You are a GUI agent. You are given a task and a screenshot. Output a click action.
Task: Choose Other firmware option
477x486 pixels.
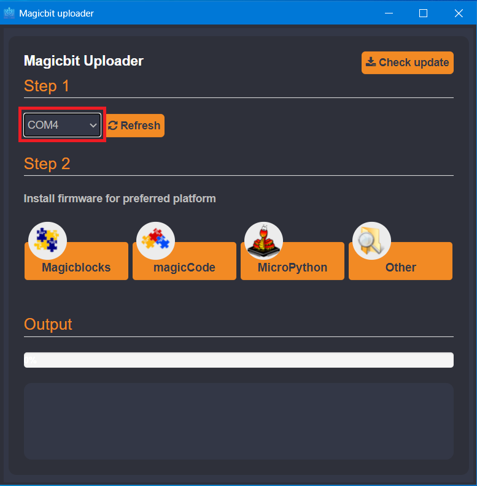click(401, 261)
